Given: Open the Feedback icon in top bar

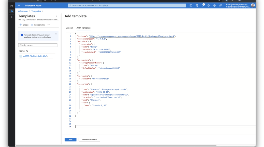Looking at the screenshot, I should 221,6.
